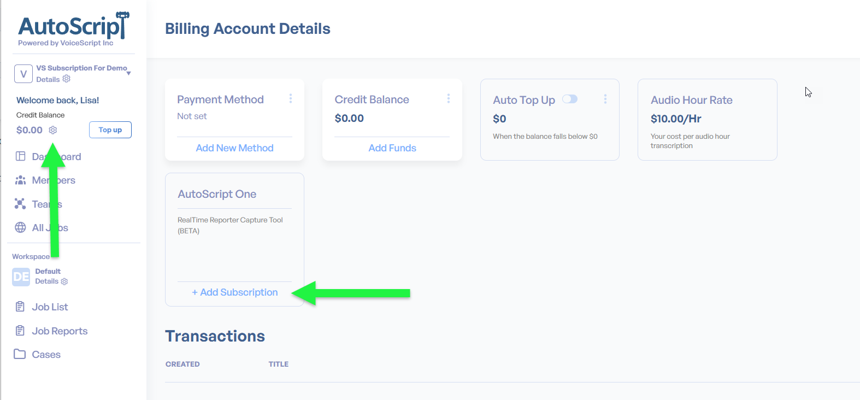The image size is (860, 400).
Task: Click the Members people icon
Action: point(20,180)
